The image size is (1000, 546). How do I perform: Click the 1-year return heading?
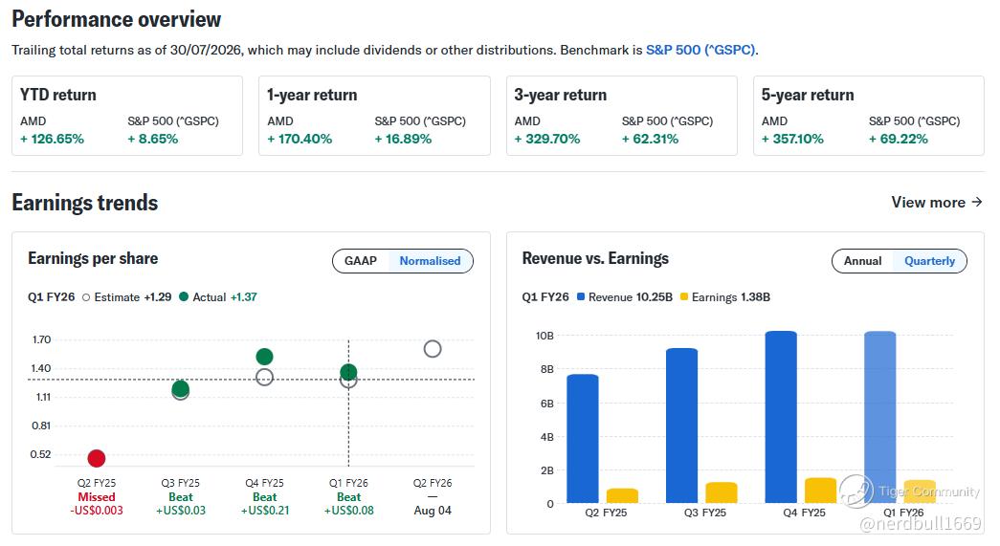pos(312,95)
